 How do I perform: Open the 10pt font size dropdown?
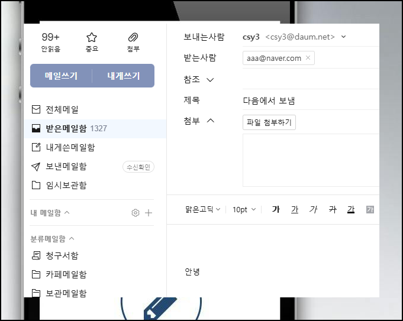pos(244,209)
